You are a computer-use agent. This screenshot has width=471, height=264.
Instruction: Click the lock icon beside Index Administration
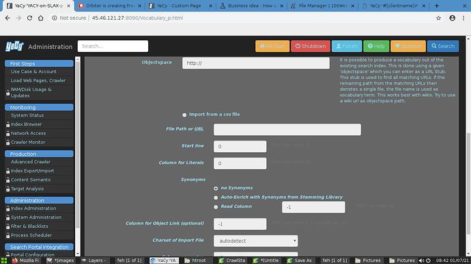coord(8,209)
